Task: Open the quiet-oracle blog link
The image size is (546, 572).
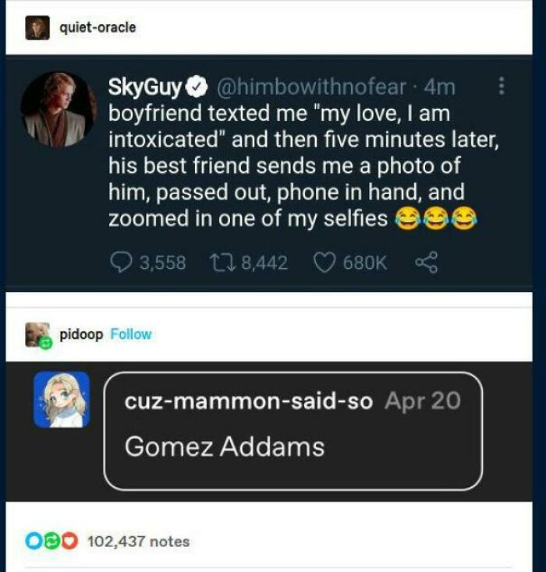Action: pos(97,28)
